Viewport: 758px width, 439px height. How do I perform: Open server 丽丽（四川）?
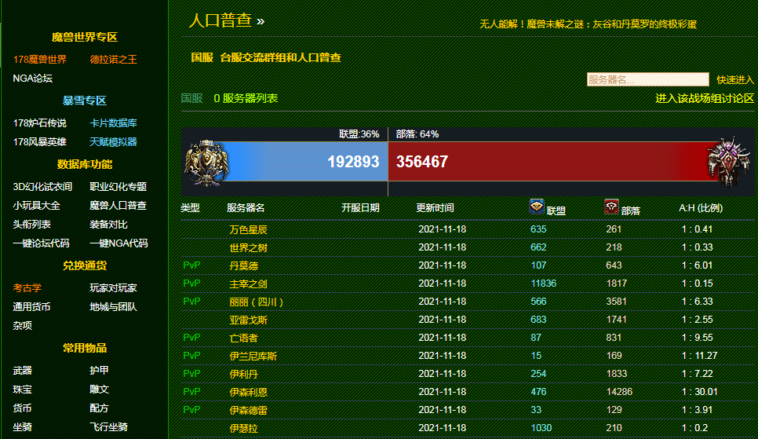(x=257, y=302)
